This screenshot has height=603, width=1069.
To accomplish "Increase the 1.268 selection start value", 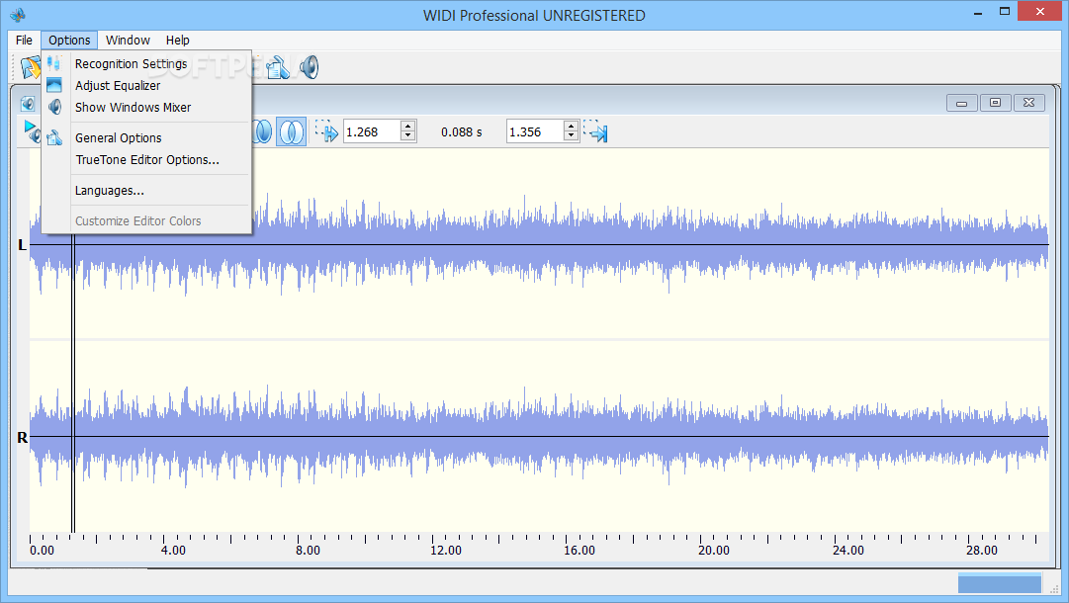I will tap(407, 127).
